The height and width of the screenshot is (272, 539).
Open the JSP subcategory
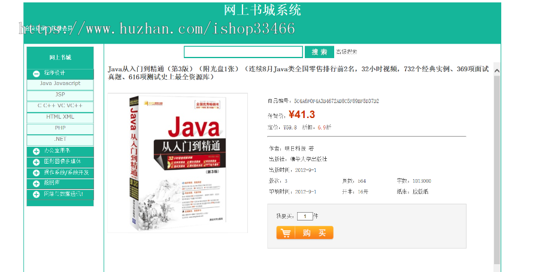60,95
